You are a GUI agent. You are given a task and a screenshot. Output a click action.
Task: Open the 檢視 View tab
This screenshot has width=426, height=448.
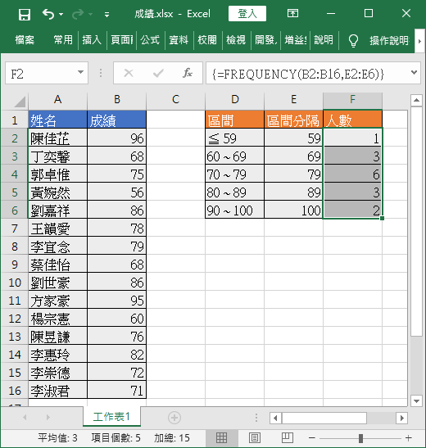click(236, 40)
